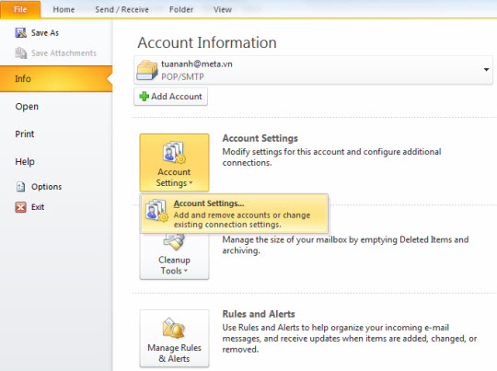497x371 pixels.
Task: Click the icon in Account Settings... menu entry
Action: [x=156, y=210]
